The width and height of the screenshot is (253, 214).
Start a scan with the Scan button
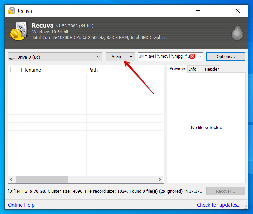[116, 57]
